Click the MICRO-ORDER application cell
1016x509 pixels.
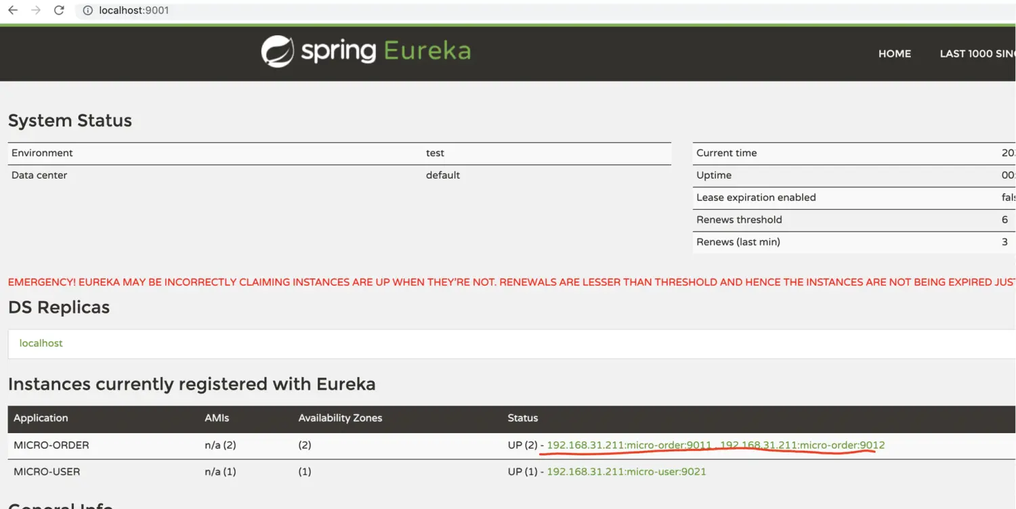coord(51,445)
